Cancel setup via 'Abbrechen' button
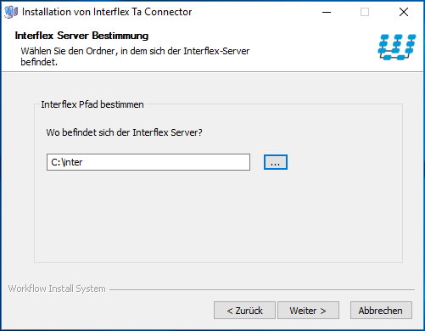Screen dimensions: 425x331 pyautogui.click(x=381, y=311)
